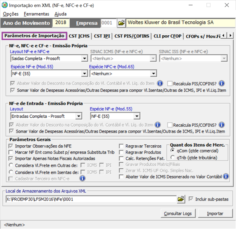Click Empresa code field 0001

click(108, 23)
